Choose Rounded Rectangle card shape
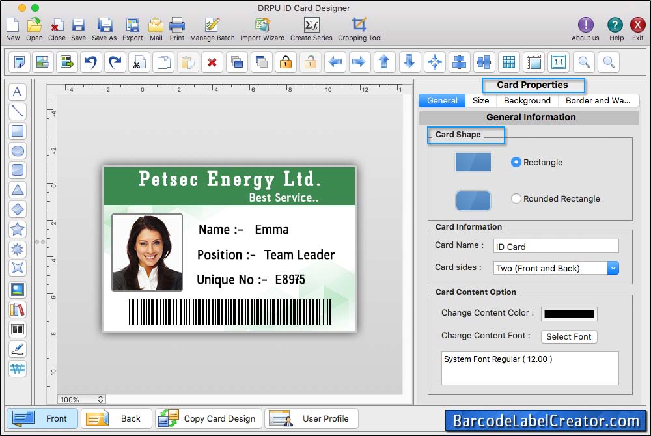The height and width of the screenshot is (436, 651). click(516, 198)
